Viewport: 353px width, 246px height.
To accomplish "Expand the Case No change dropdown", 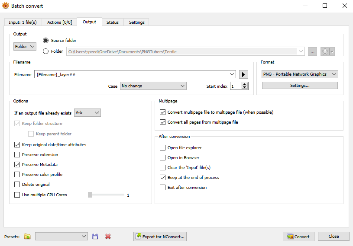I will point(153,86).
